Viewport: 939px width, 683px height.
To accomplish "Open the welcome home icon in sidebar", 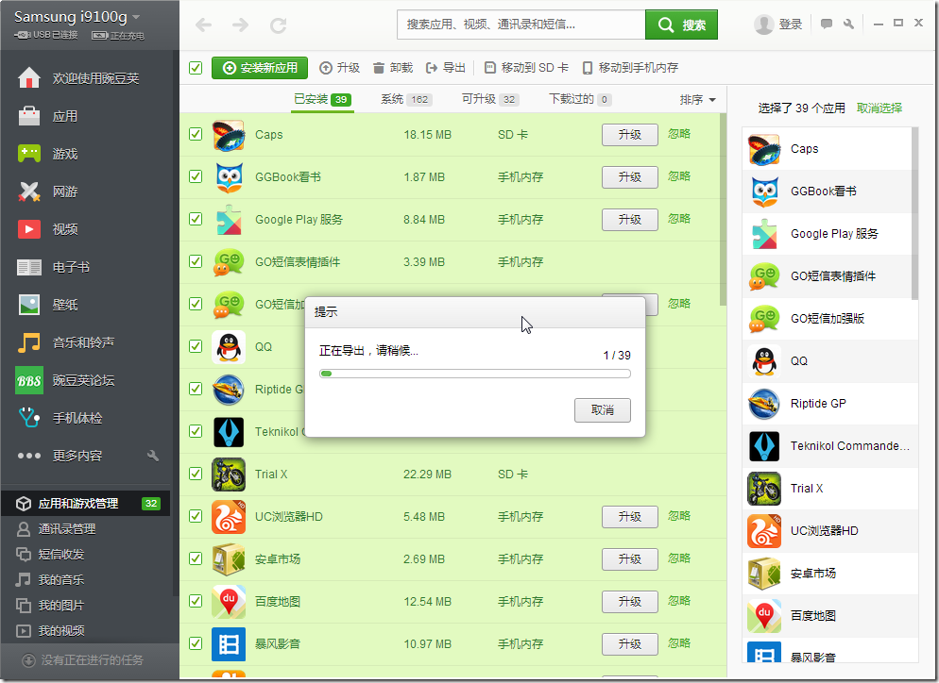I will point(28,78).
